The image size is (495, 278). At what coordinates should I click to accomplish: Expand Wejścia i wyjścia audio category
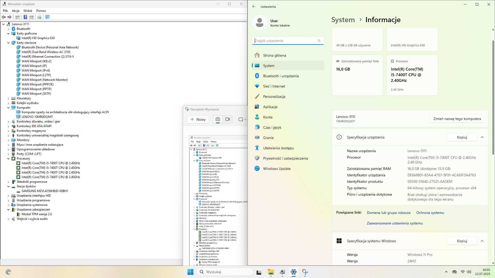coord(8,219)
